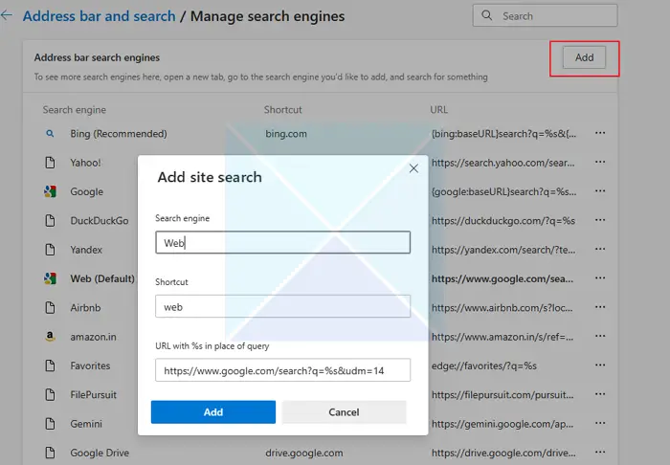Select the Google entry name
This screenshot has height=465, width=670.
pos(87,191)
